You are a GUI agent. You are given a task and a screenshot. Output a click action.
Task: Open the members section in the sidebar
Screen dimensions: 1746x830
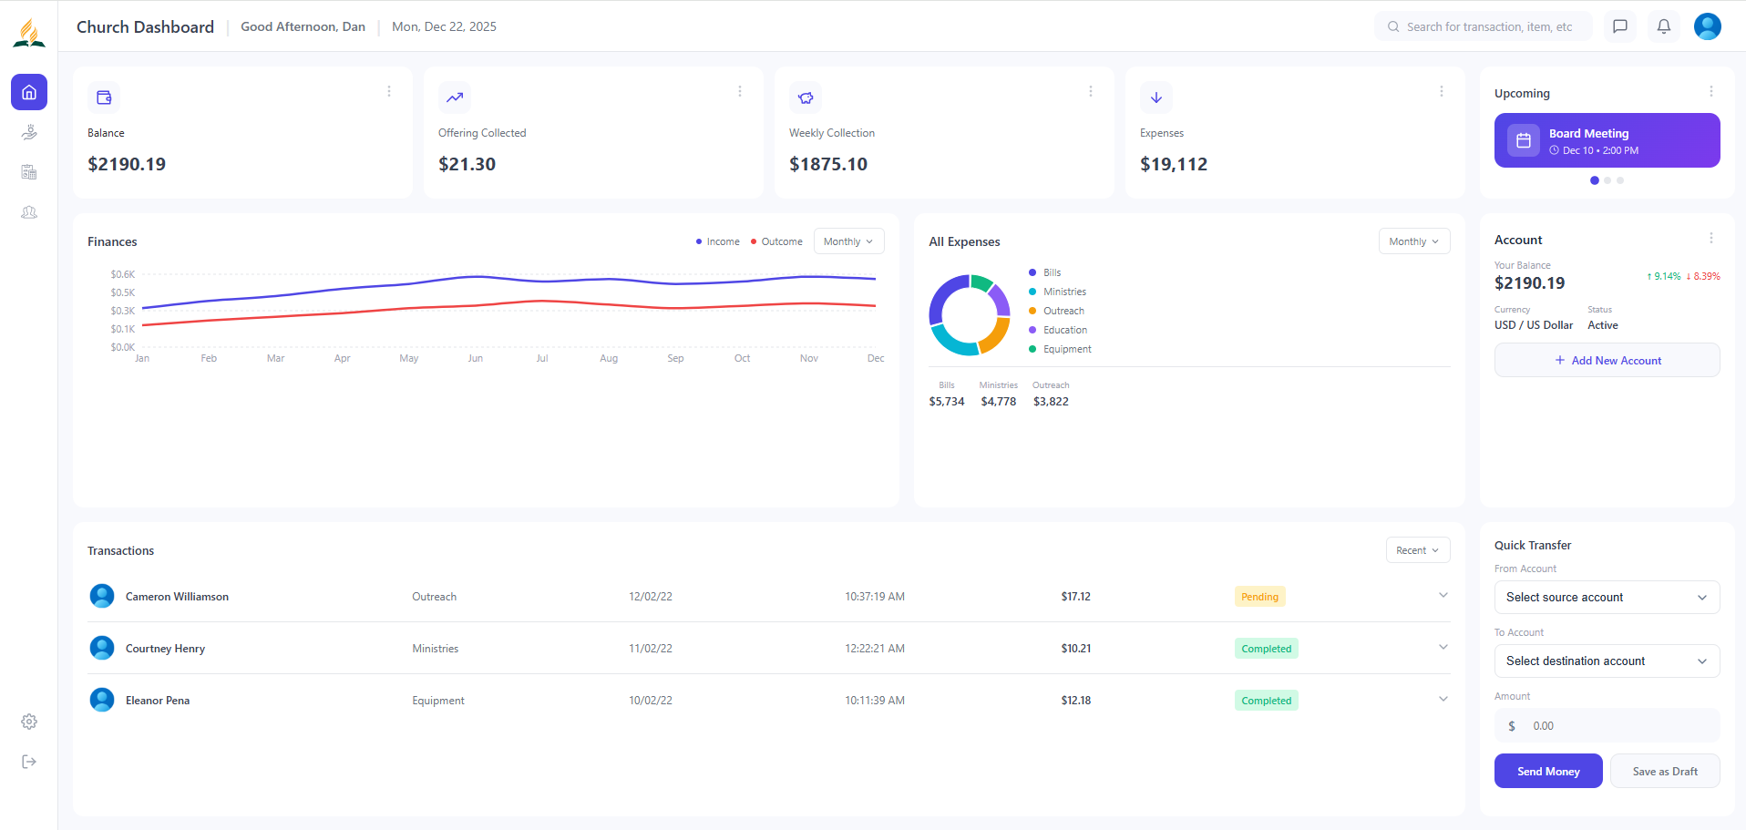[x=28, y=211]
